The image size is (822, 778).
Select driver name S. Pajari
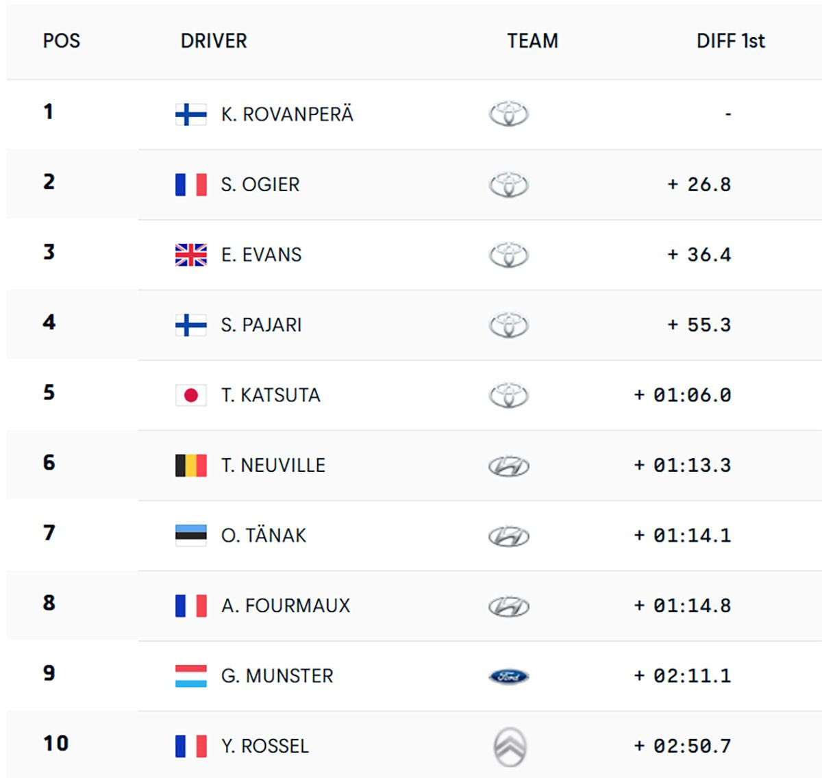pos(261,325)
